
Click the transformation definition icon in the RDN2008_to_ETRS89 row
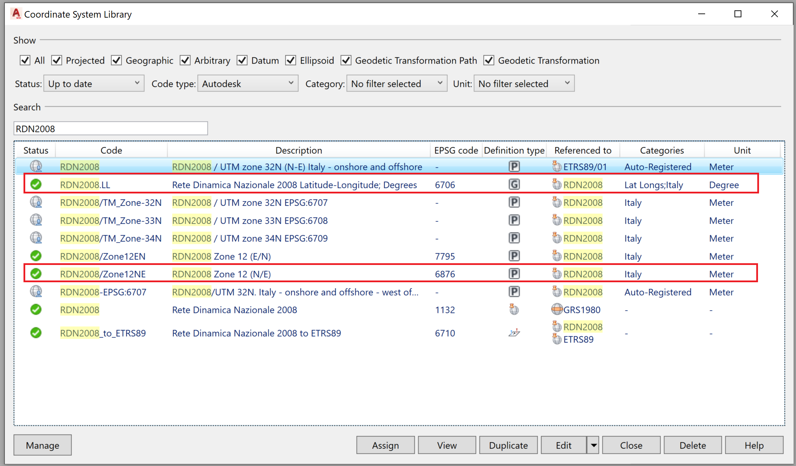point(514,333)
